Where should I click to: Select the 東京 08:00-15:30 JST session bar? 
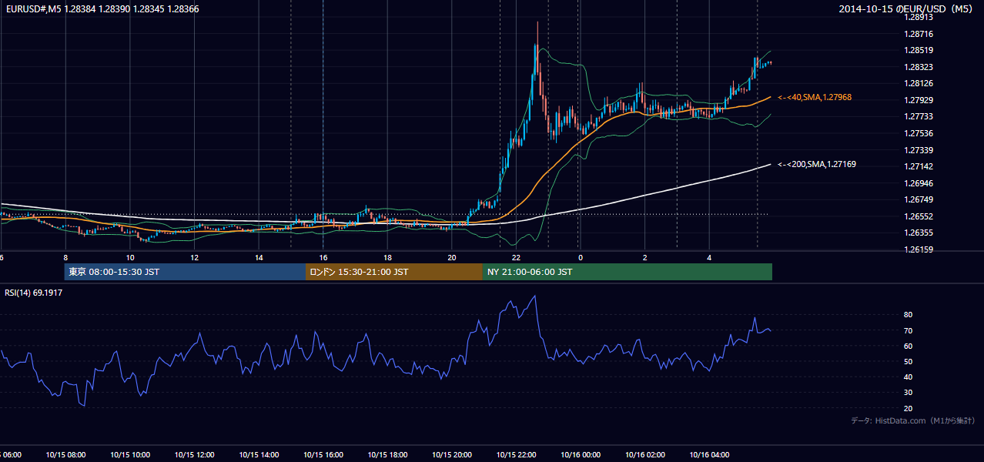[x=185, y=272]
